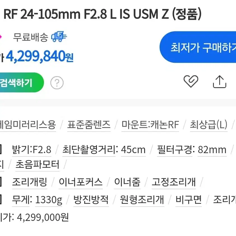
Task: Tap the 조리개링 feature link
Action: pyautogui.click(x=30, y=182)
